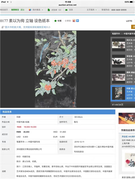Viewport: 135px width, 179px height.
Task: Click the 钤印: 何颖印信 text
Action: tap(23, 156)
